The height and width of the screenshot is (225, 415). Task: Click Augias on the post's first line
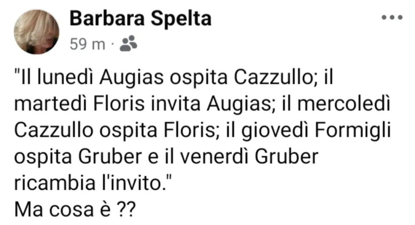(126, 81)
